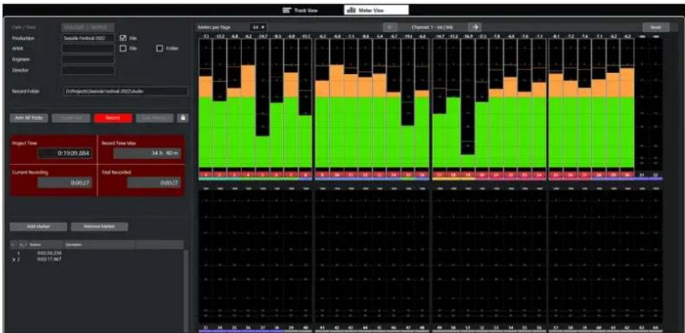The width and height of the screenshot is (685, 333).
Task: Click the Engineer input field
Action: (x=88, y=59)
